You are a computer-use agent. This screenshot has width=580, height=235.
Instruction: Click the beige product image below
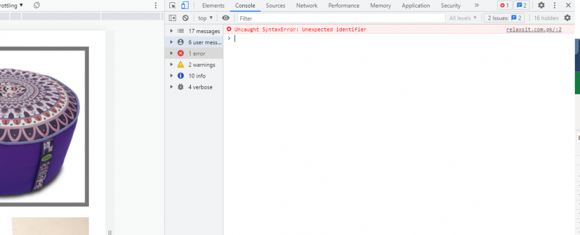point(50,226)
